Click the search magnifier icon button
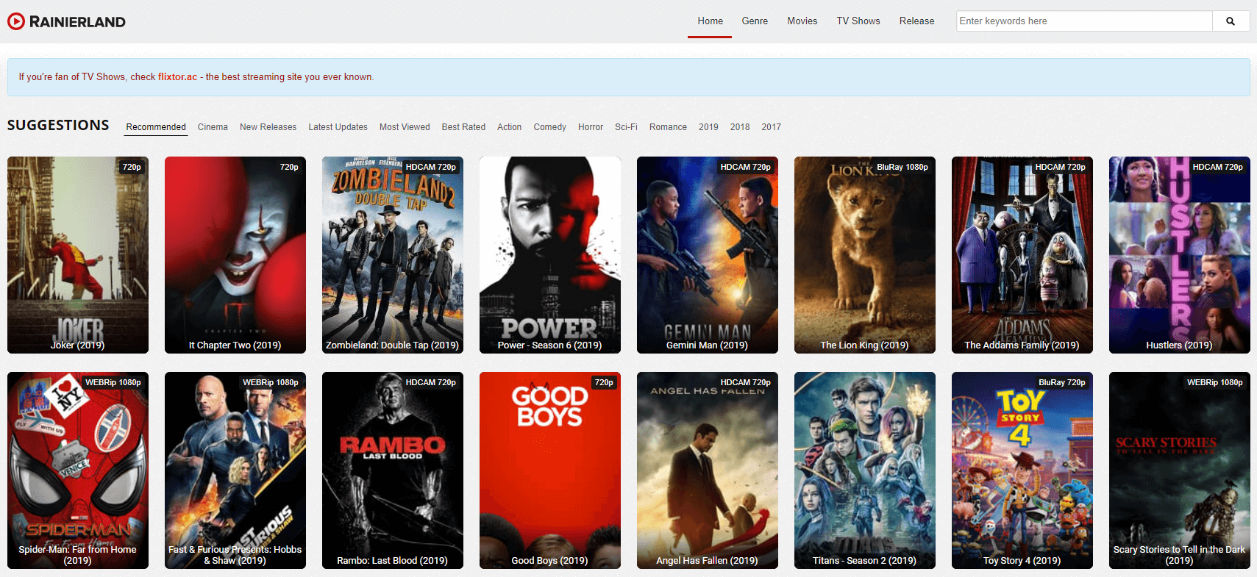 point(1231,21)
